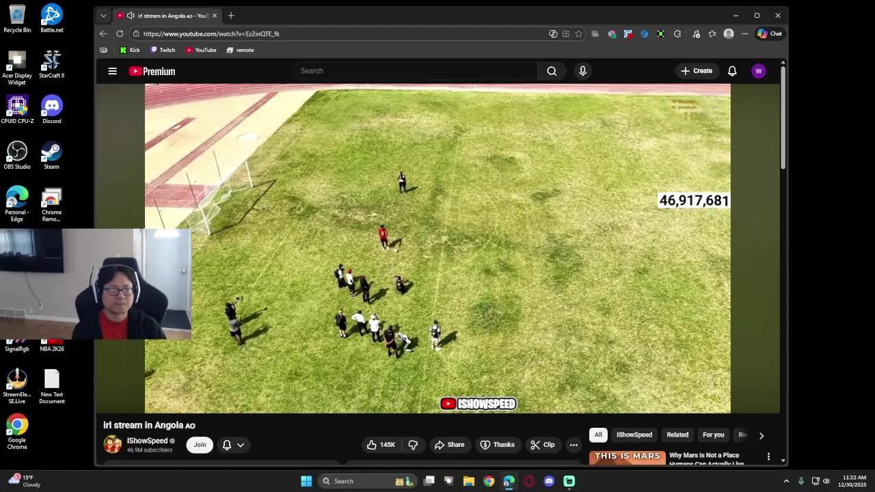Viewport: 875px width, 492px height.
Task: Expand the notification options chevron by bell
Action: point(241,445)
